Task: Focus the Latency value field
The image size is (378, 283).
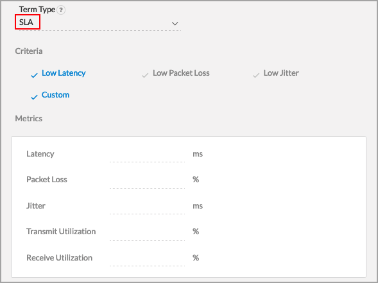Action: pos(147,155)
